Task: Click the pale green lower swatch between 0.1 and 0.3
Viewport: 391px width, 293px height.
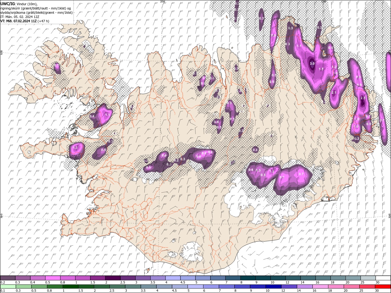Action: [x=8, y=286]
